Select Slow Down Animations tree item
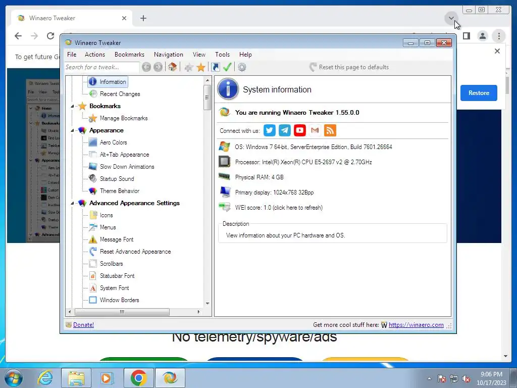Screen dimensions: 517x388 127,167
